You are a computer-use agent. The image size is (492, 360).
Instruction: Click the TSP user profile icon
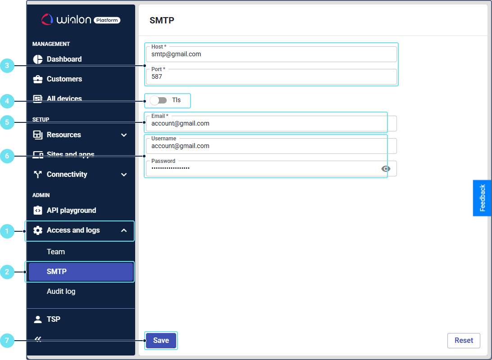pyautogui.click(x=38, y=319)
